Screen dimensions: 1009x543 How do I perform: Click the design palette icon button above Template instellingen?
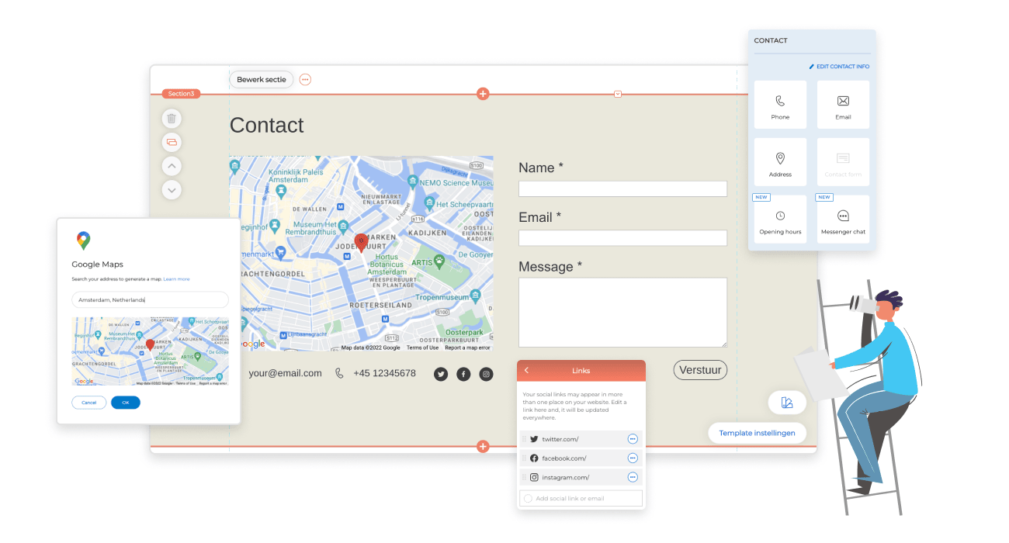click(787, 403)
